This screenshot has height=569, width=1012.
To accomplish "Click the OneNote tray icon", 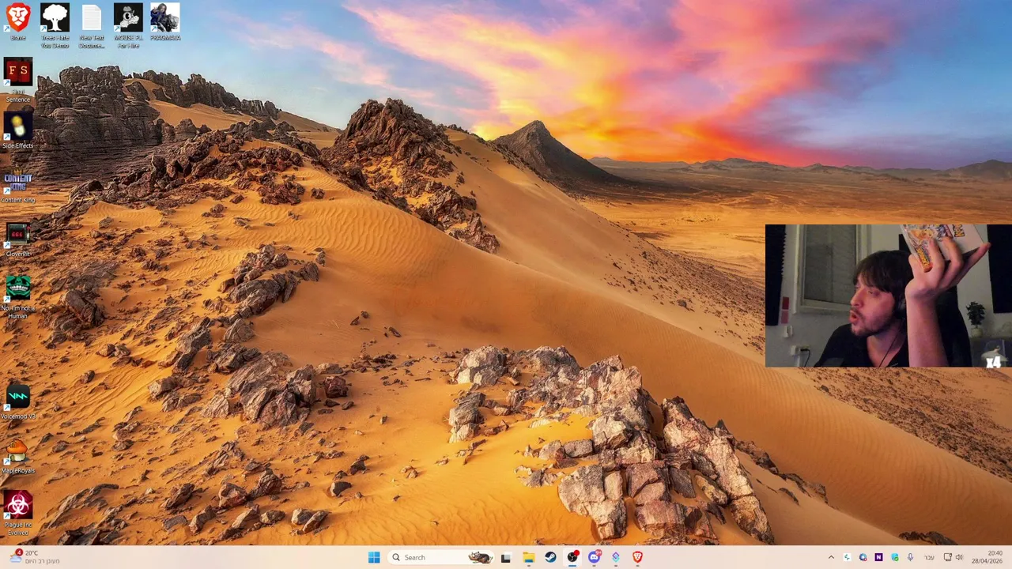I will coord(878,557).
